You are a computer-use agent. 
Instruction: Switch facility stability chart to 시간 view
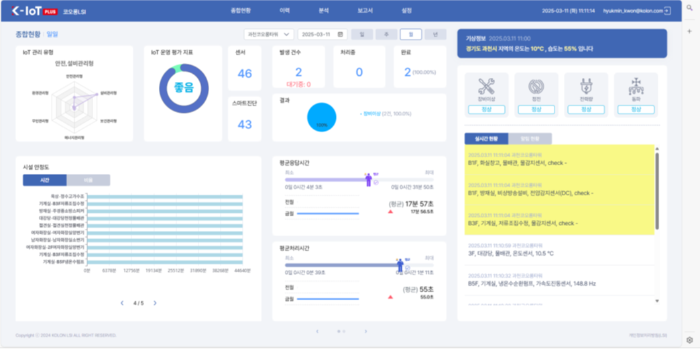(44, 180)
